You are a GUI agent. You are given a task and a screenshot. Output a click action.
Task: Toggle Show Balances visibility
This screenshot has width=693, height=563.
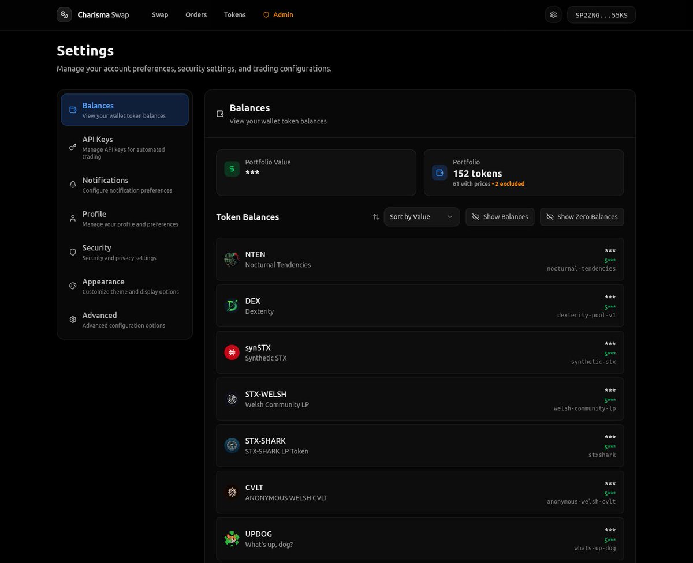click(500, 217)
